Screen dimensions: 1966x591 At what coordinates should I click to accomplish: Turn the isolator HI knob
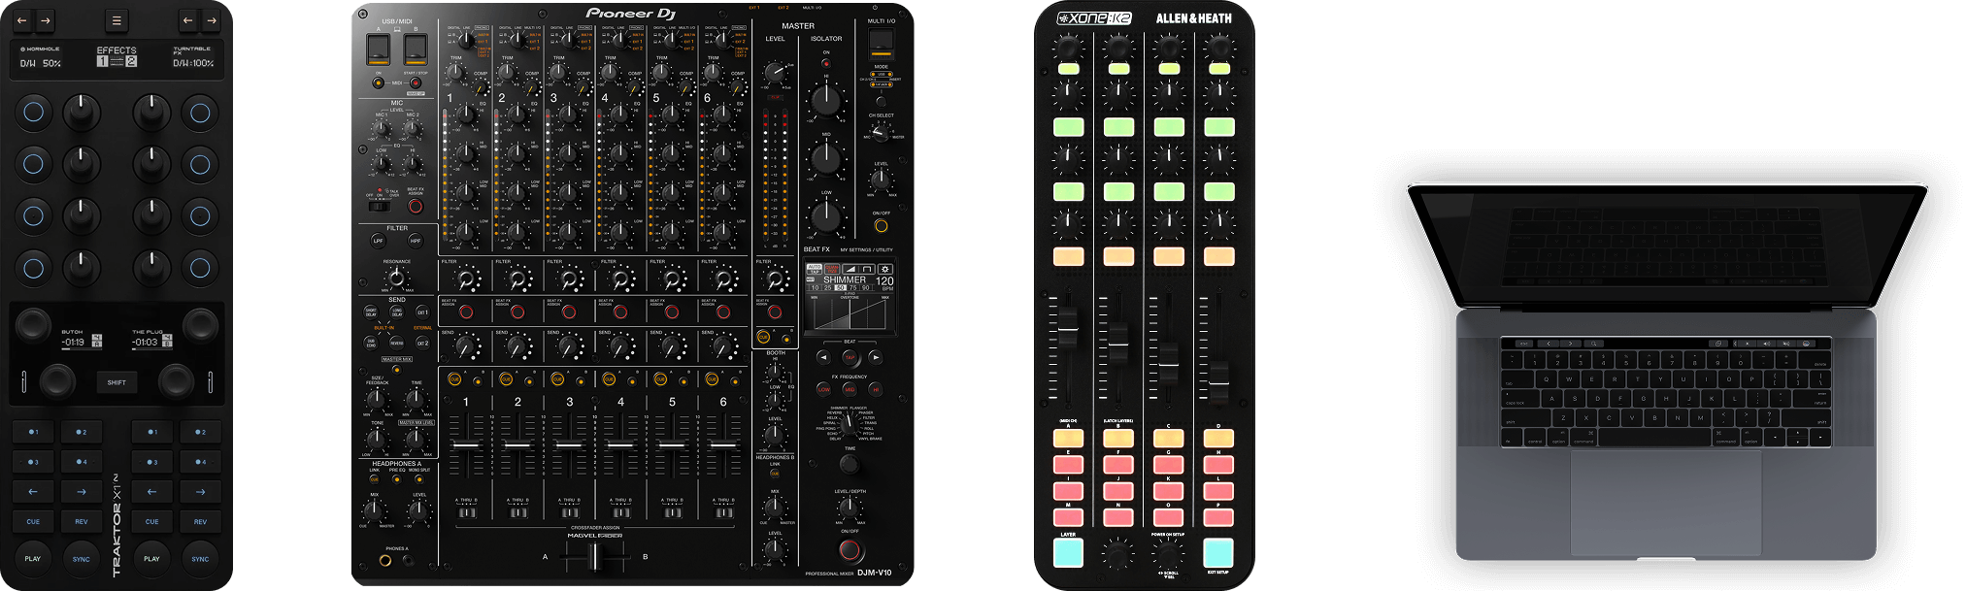826,99
